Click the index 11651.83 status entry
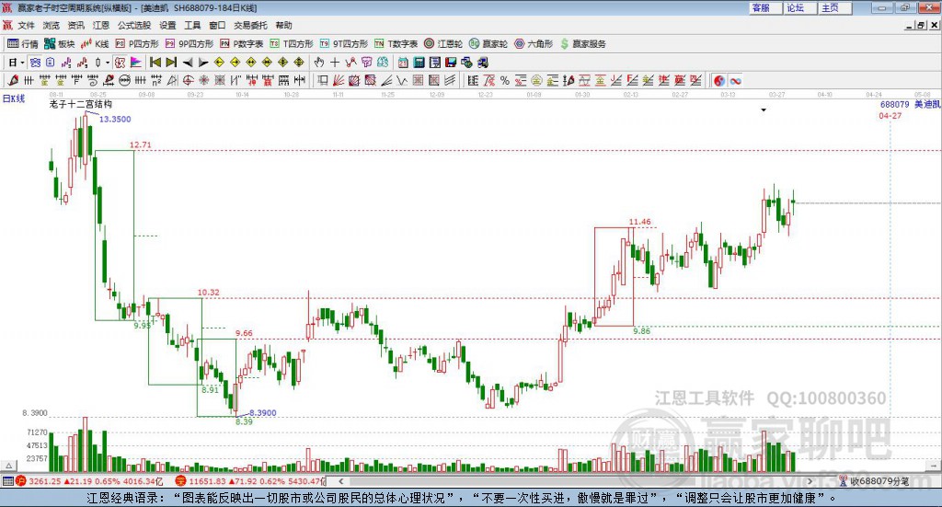Viewport: 942px width, 507px height. [249, 481]
